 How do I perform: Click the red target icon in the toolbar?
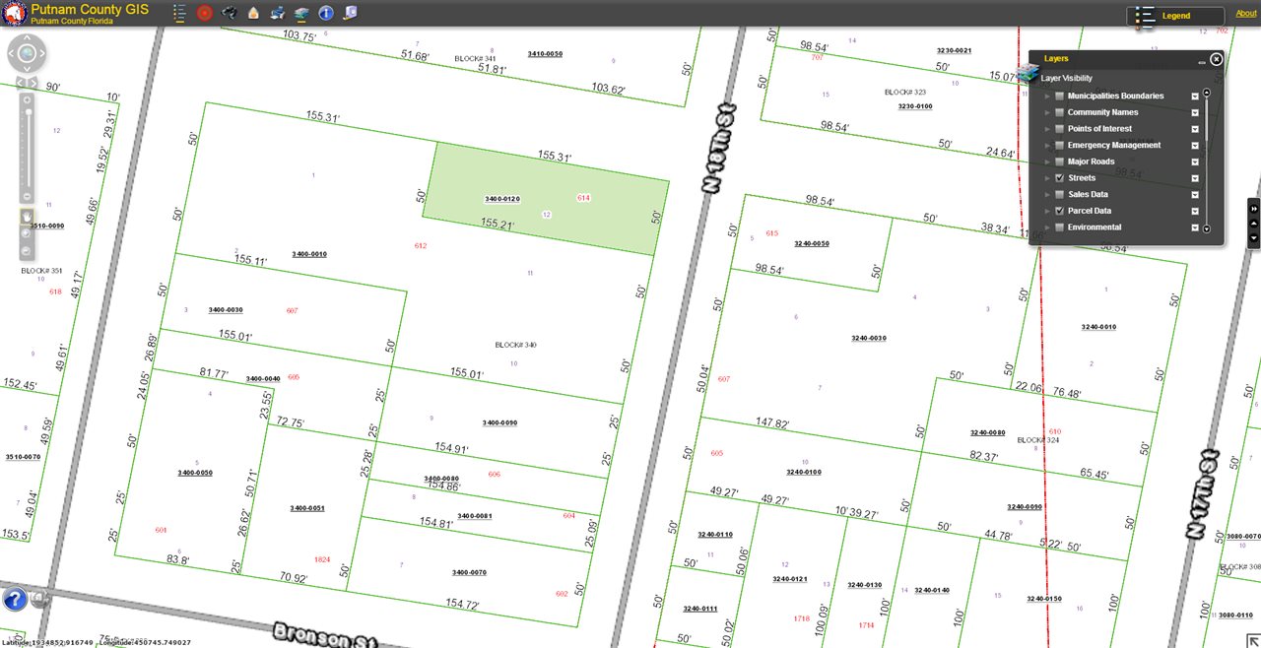[x=205, y=13]
